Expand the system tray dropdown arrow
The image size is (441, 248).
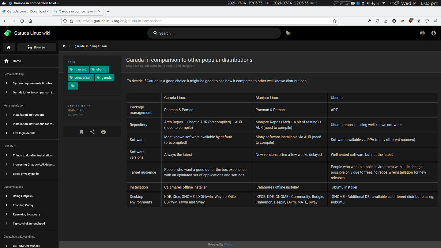383,3
